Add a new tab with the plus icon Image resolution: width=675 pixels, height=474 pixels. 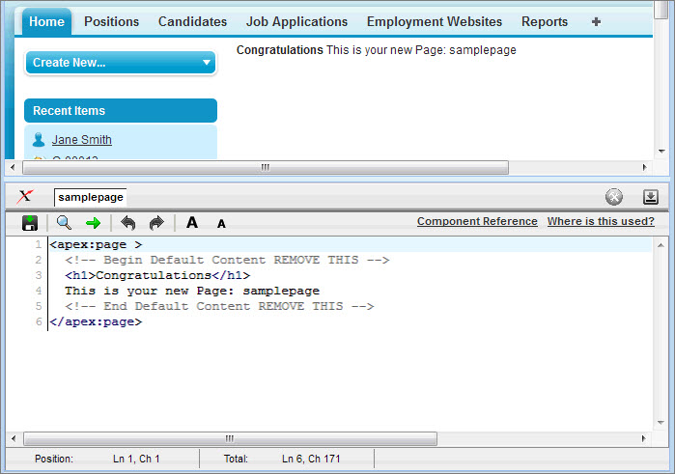pos(596,21)
